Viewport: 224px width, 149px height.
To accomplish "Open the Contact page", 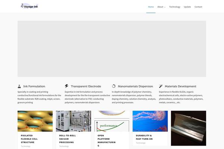I will point(198,7).
